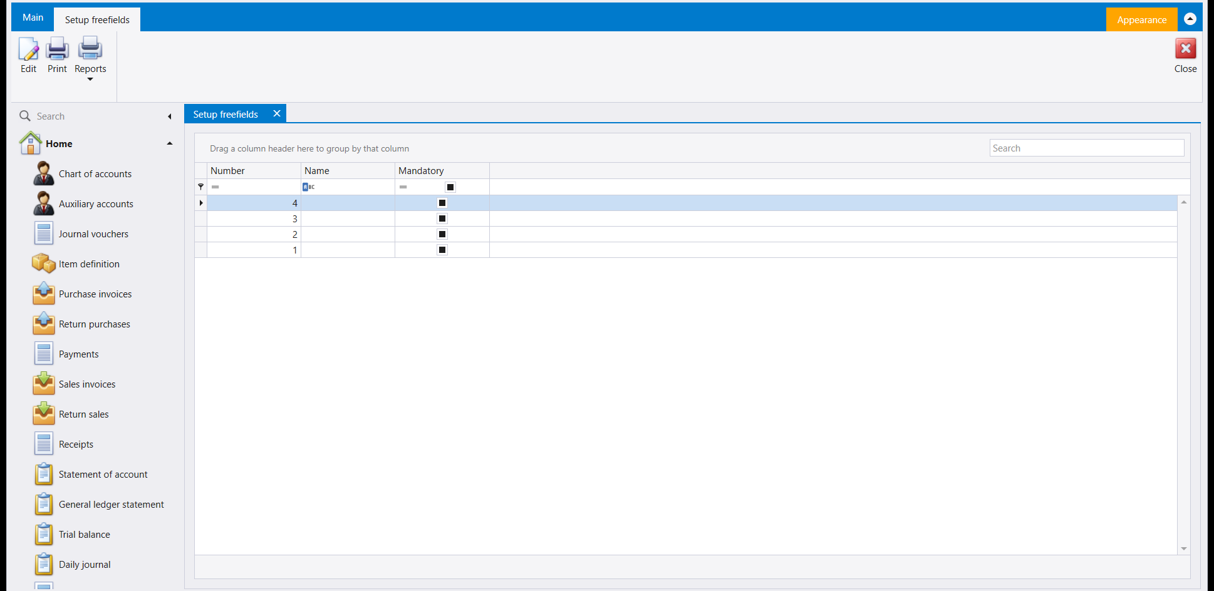Click the Home house icon
This screenshot has height=591, width=1214.
pyautogui.click(x=31, y=143)
